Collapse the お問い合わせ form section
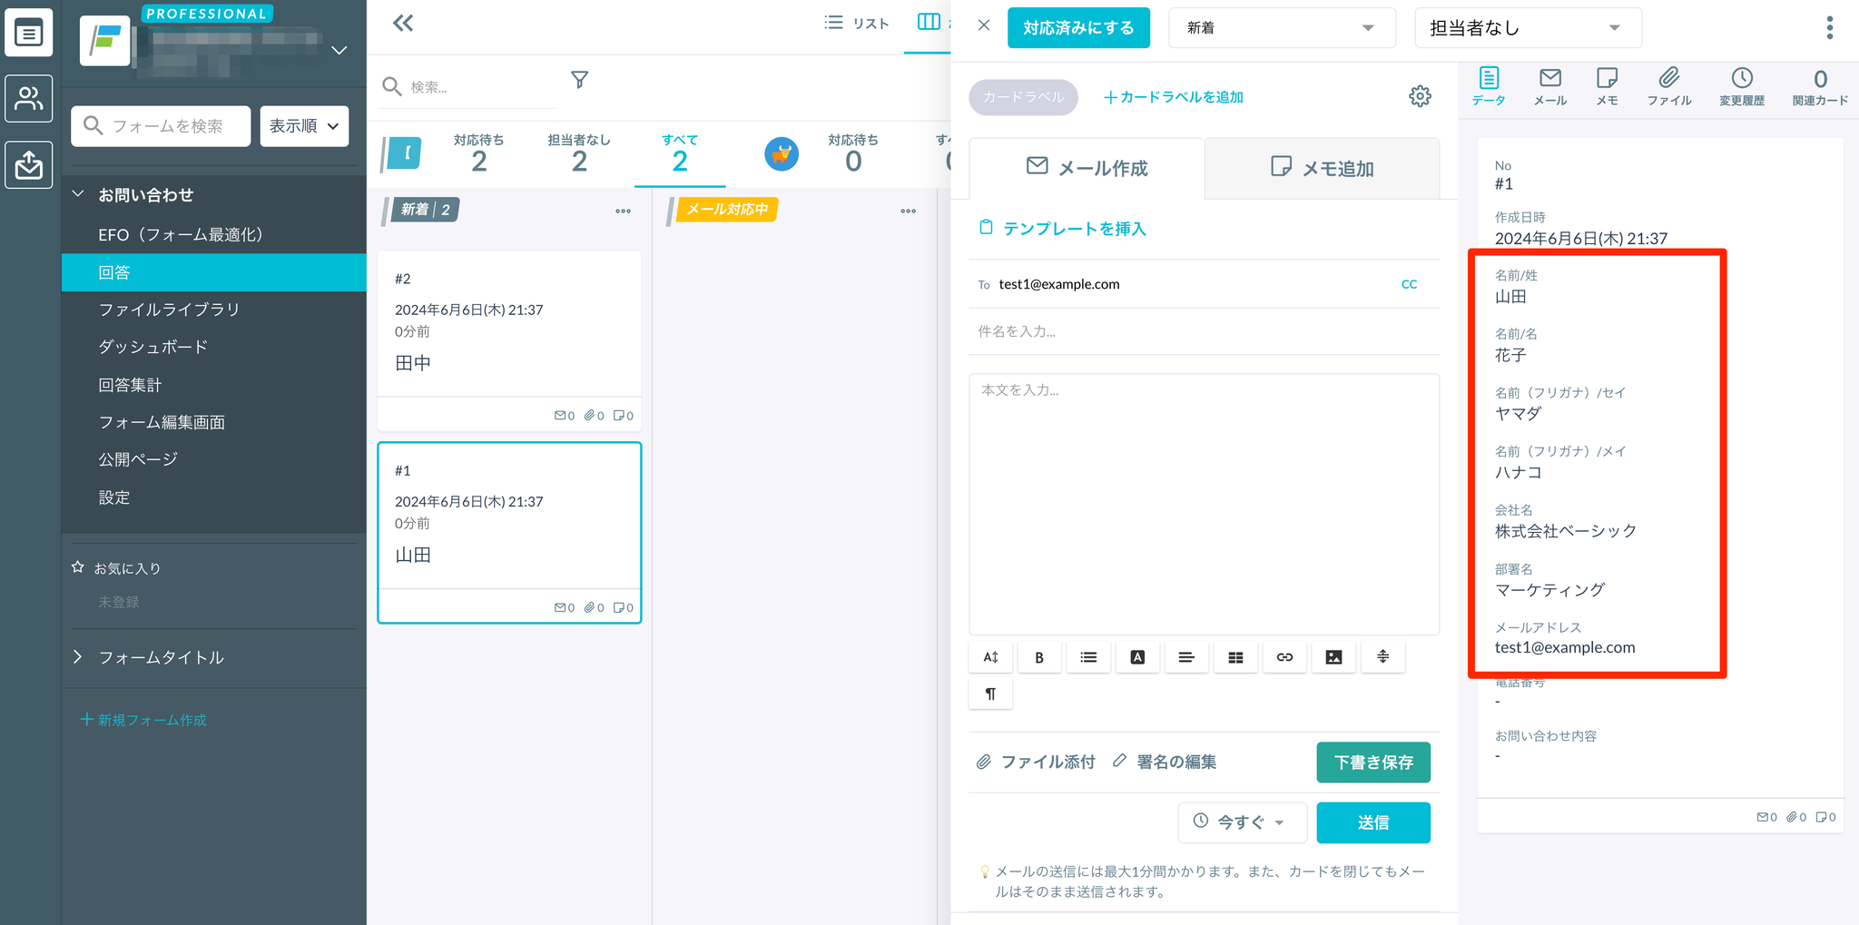 tap(78, 194)
